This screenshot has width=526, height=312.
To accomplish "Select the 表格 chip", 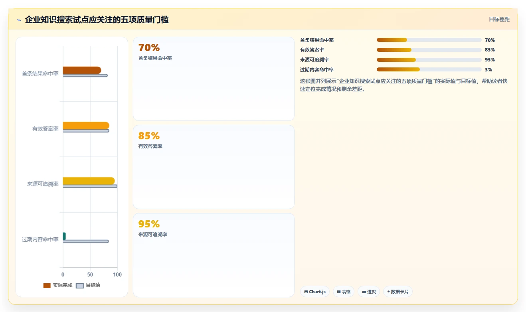I will click(344, 292).
